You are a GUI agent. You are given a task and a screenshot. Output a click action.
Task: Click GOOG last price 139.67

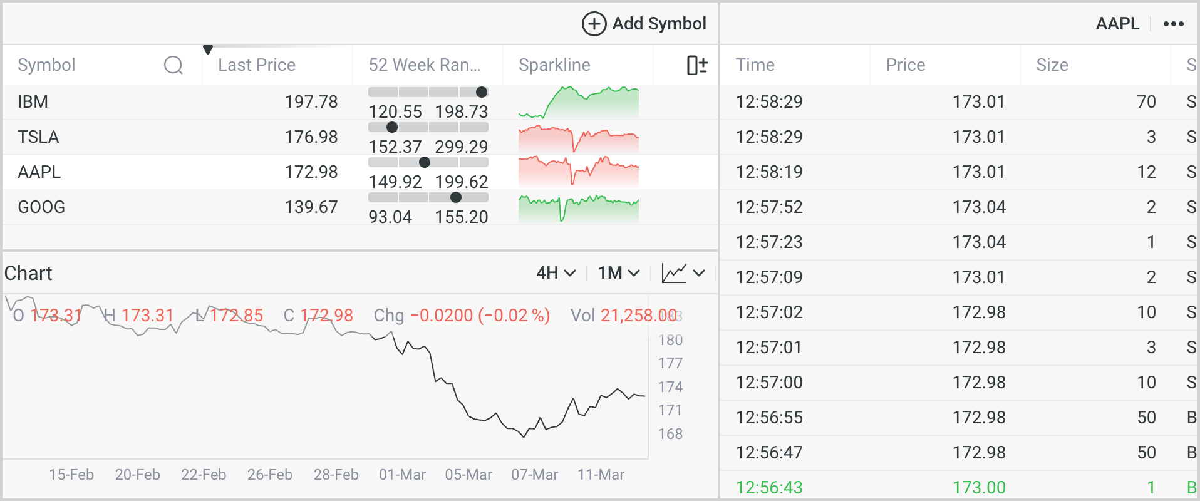click(311, 207)
